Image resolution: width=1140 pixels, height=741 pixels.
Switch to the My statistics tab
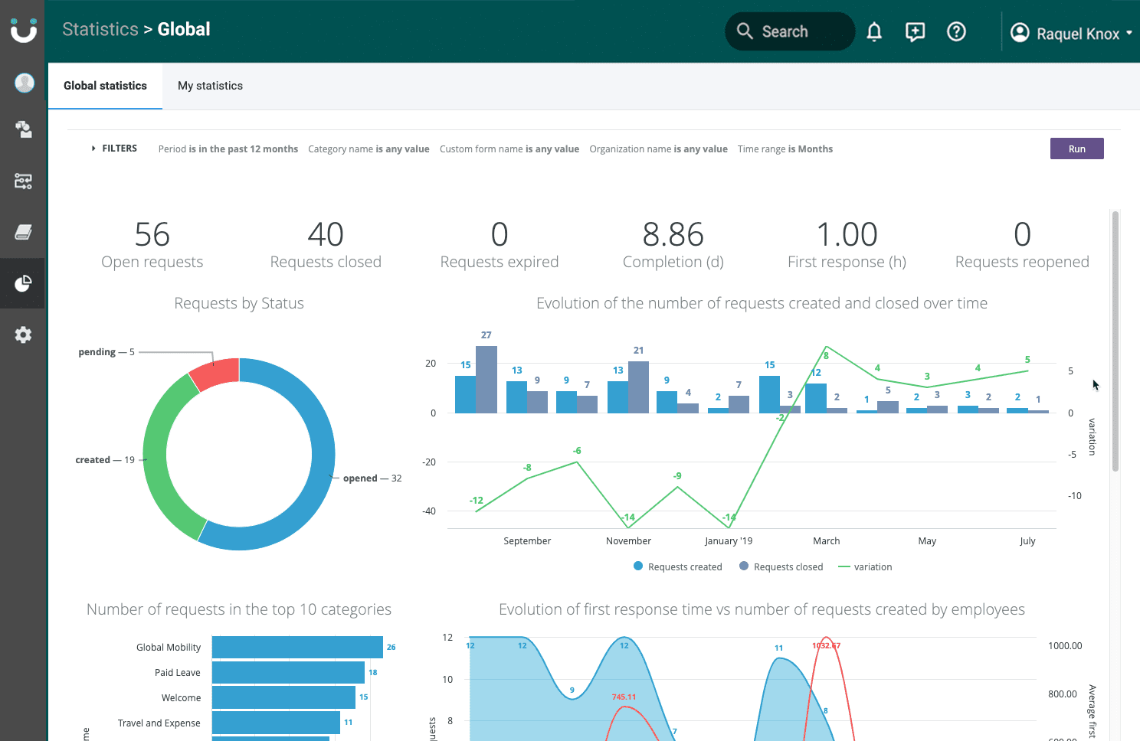(210, 86)
